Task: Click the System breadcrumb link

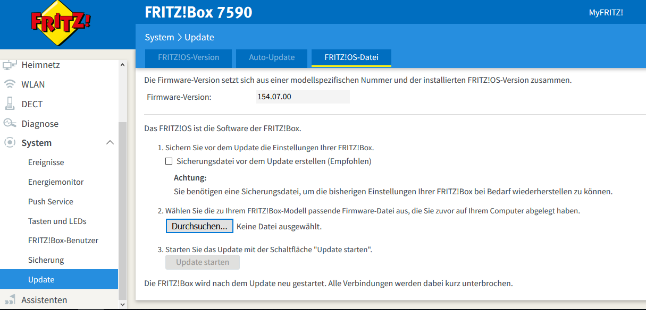Action: point(160,37)
